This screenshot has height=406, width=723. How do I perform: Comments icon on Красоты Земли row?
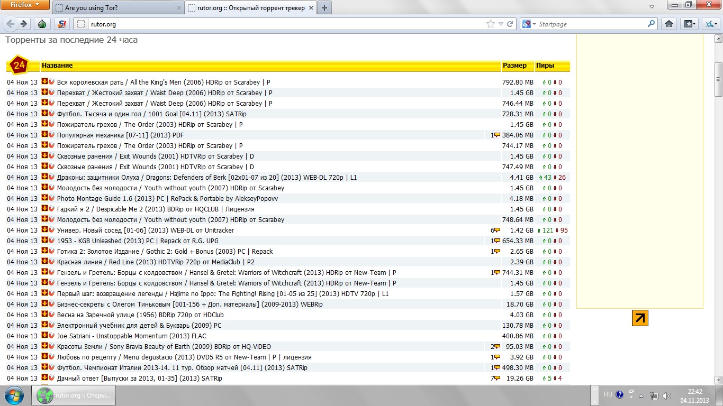(x=497, y=346)
